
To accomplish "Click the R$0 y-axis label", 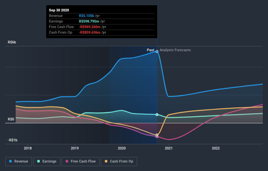I will (x=11, y=119).
